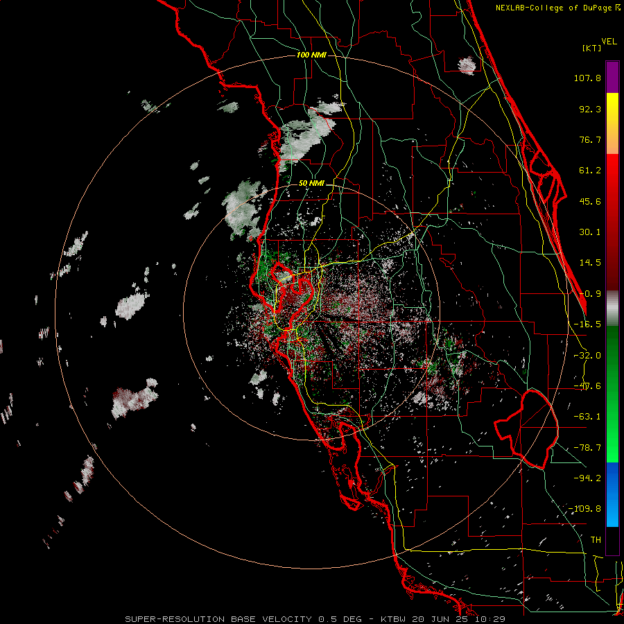624x624 pixels.
Task: Select the 76.7 value on velocity scale
Action: point(590,139)
